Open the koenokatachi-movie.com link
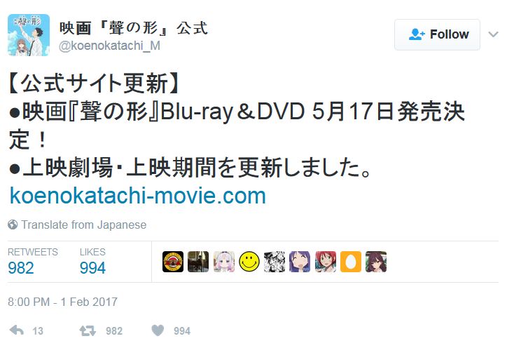This screenshot has width=514, height=348. click(x=138, y=196)
